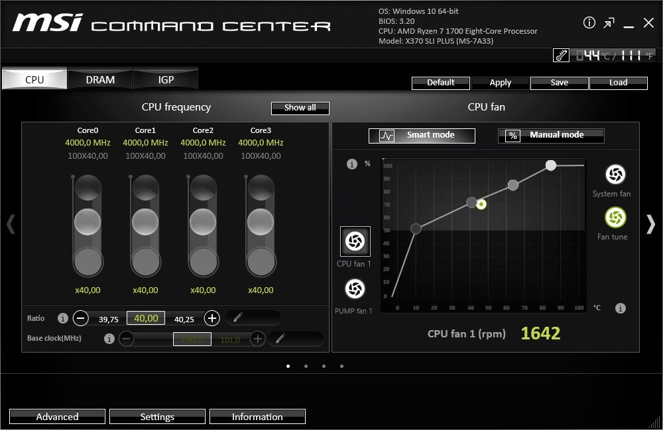663x430 pixels.
Task: Select the third page indicator dot
Action: coord(324,366)
